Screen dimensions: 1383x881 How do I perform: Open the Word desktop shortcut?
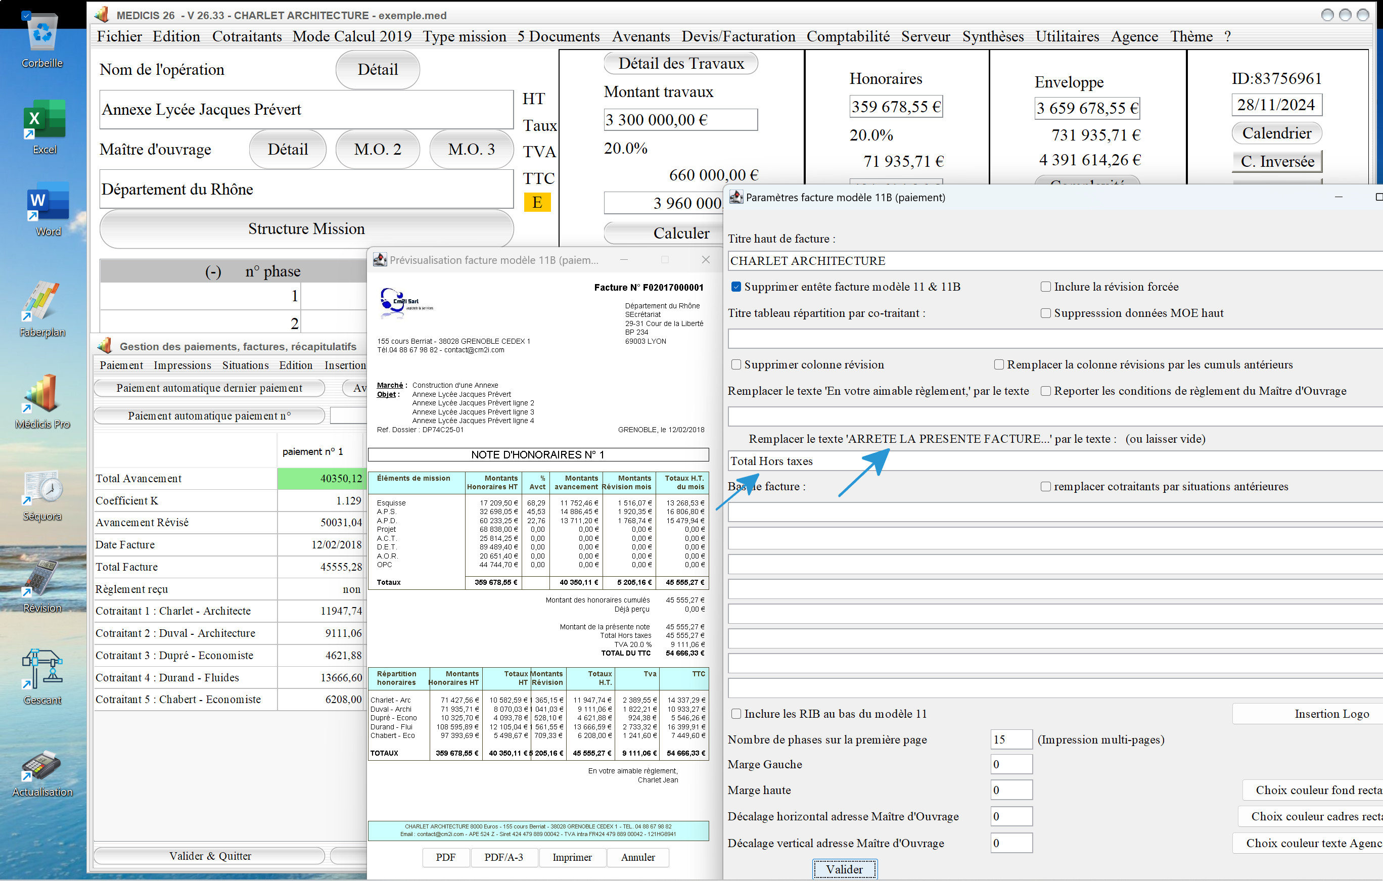tap(48, 209)
